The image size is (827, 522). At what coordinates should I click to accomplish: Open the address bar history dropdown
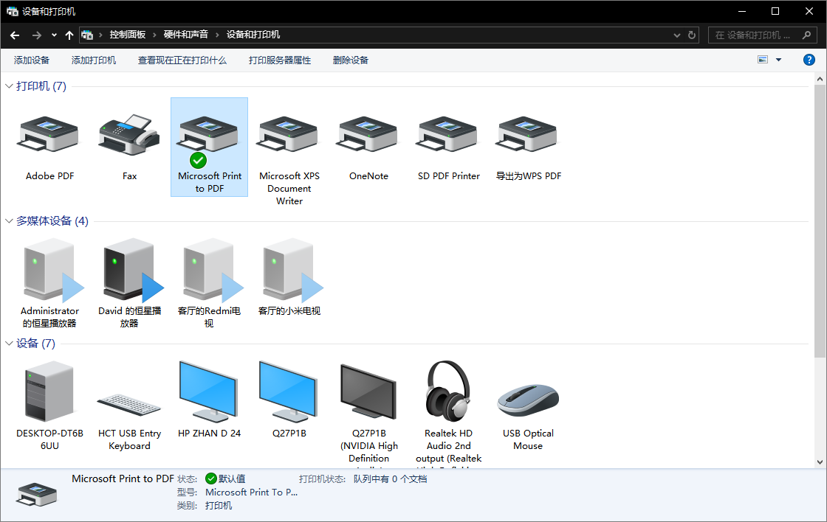coord(676,35)
